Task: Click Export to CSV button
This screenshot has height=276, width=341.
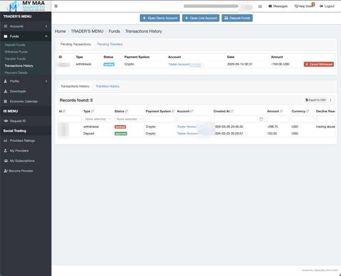Action: click(x=316, y=100)
